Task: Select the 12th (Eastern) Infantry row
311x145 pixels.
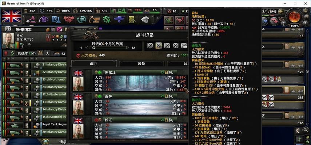Action: point(34,95)
